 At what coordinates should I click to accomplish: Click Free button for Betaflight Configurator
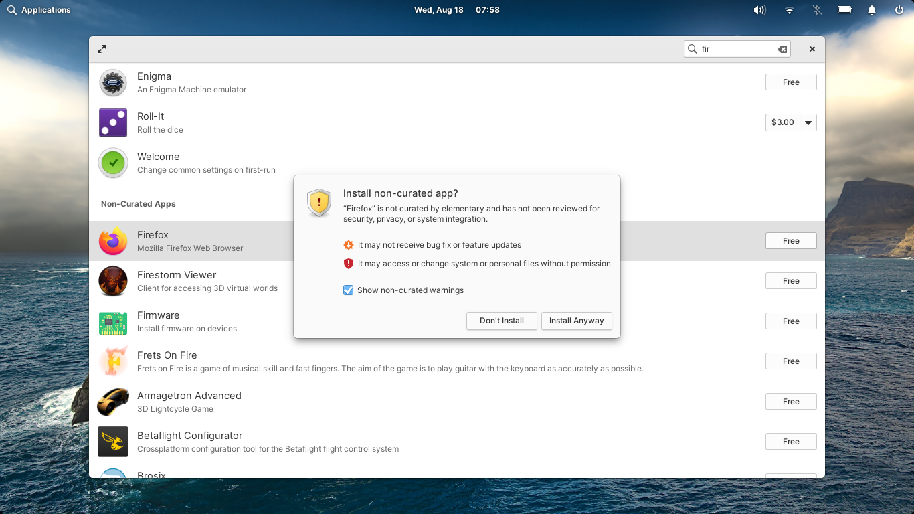791,442
